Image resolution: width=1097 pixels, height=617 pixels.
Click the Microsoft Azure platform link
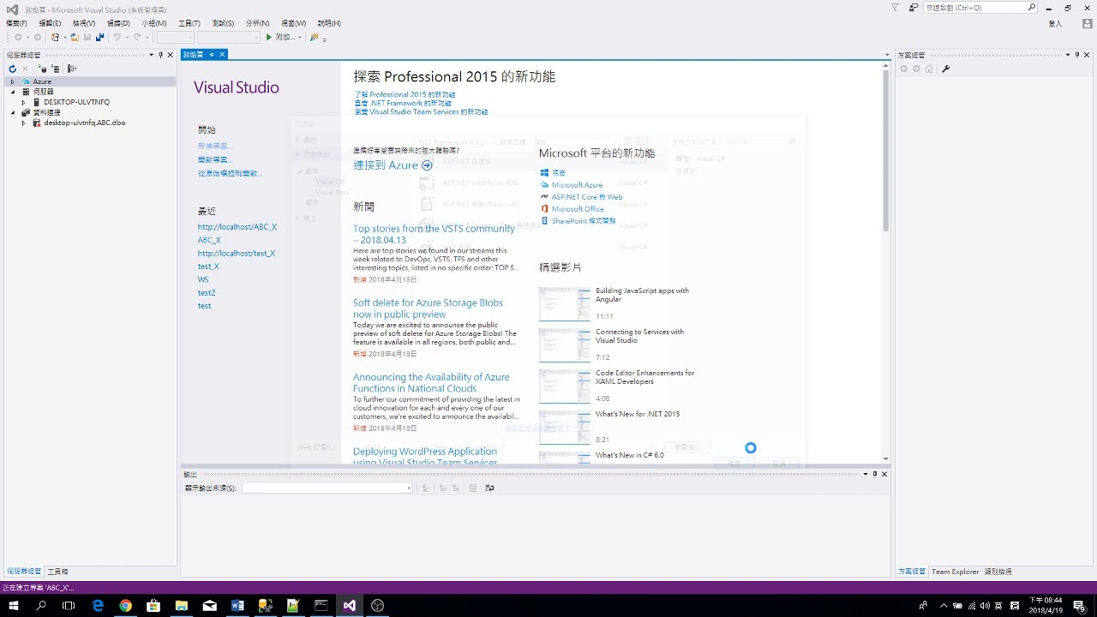tap(577, 185)
